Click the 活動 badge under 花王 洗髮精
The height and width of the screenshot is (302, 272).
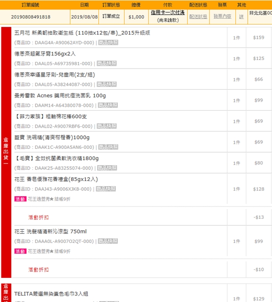pyautogui.click(x=20, y=251)
